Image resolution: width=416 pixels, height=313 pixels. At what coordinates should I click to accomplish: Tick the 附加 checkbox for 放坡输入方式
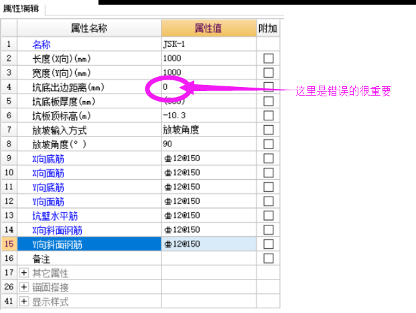(269, 130)
